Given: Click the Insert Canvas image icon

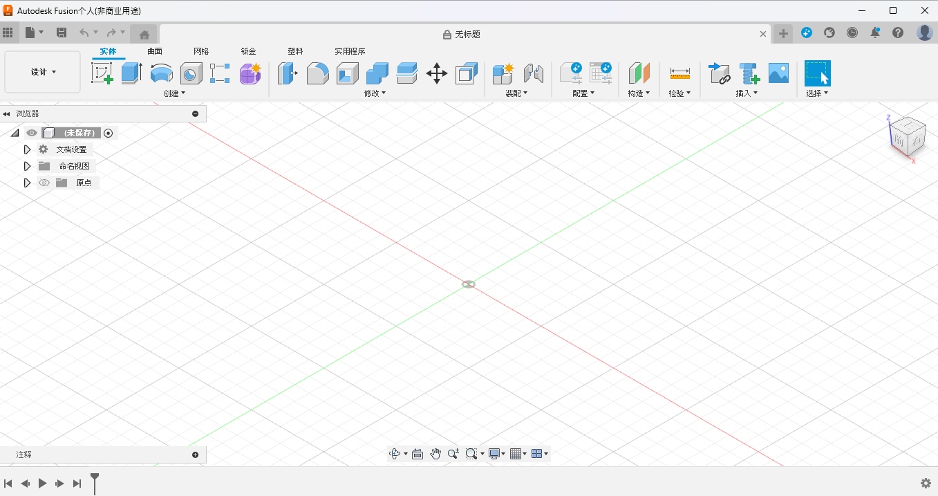Looking at the screenshot, I should point(778,73).
